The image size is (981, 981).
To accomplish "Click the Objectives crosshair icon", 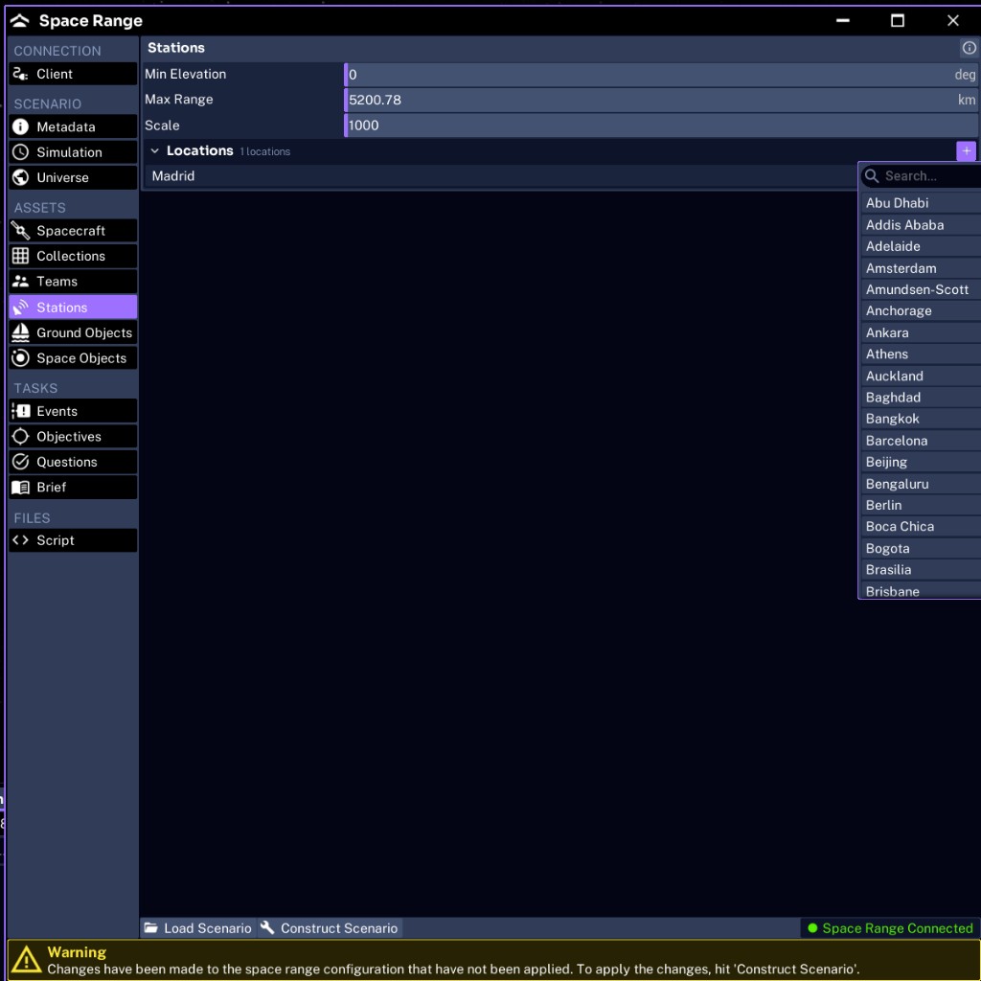I will tap(21, 437).
